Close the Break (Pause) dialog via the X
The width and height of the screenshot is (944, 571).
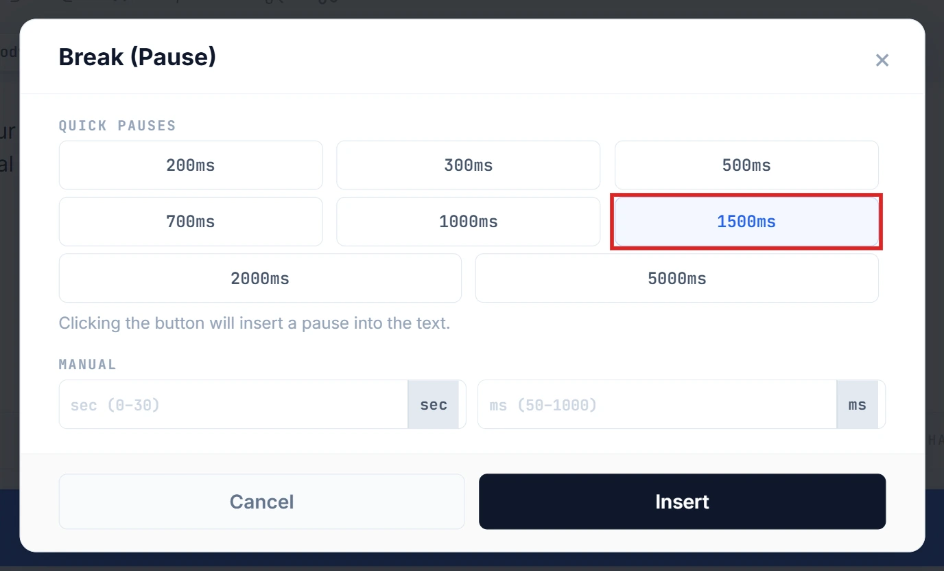882,60
